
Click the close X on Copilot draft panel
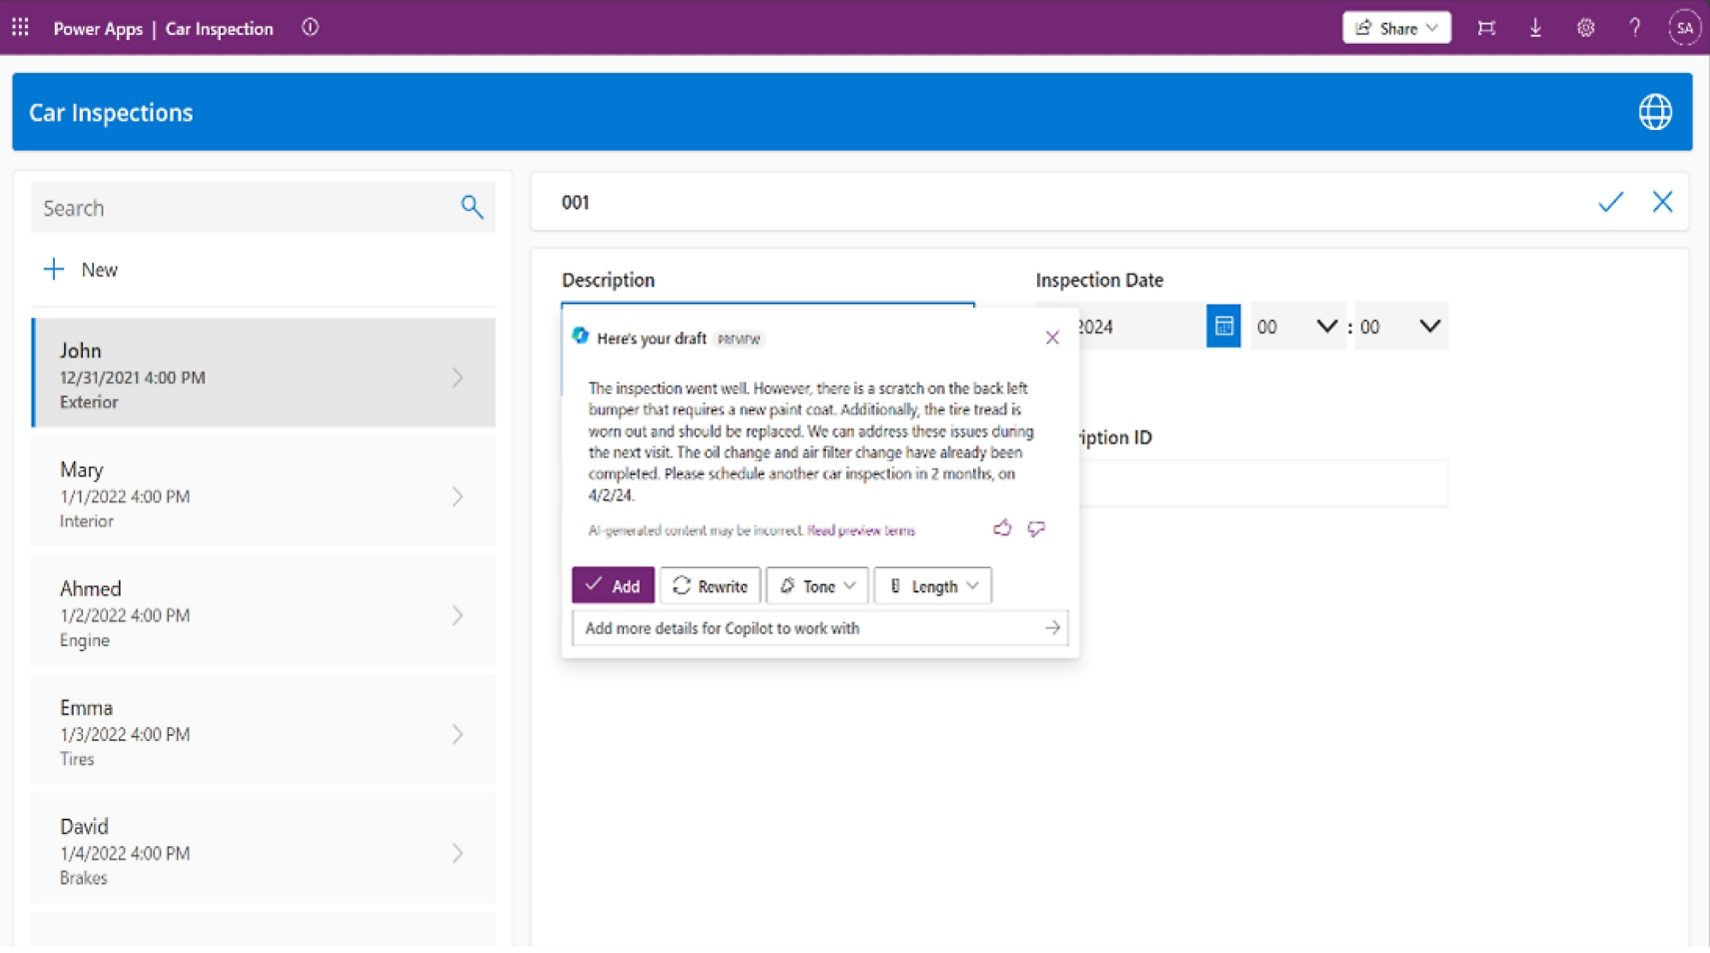tap(1052, 338)
